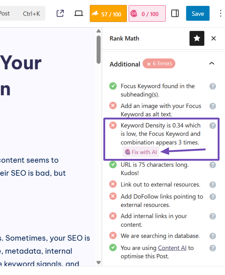
Task: Open the three-dot options menu
Action: [221, 13]
